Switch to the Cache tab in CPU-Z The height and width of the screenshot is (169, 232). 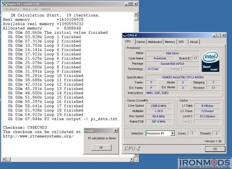(140, 42)
